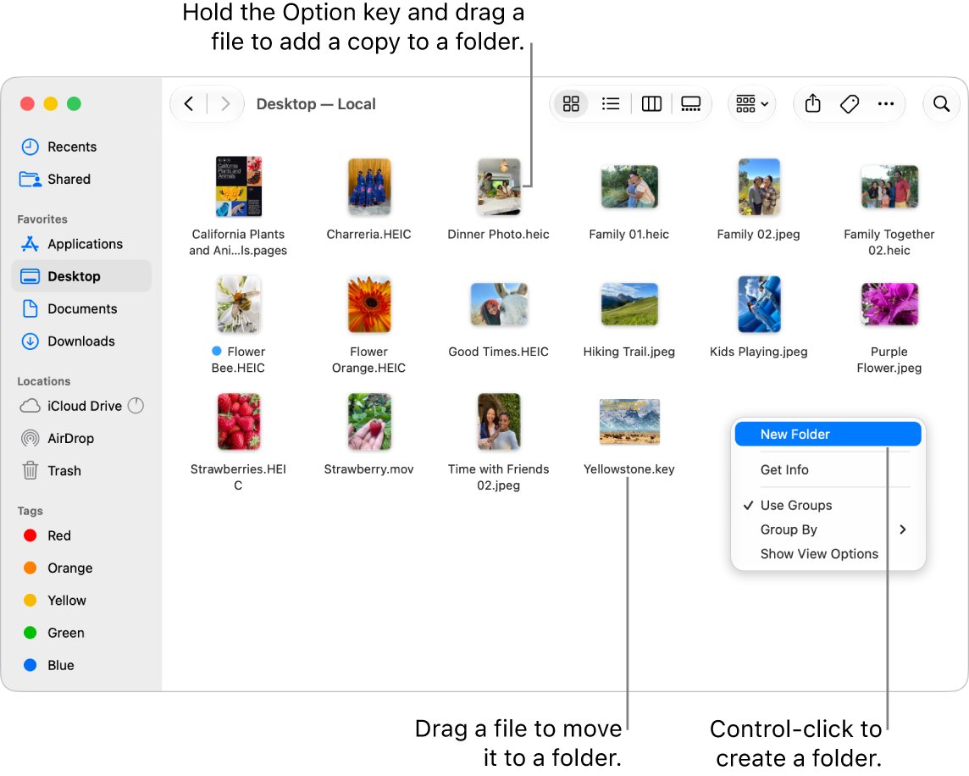969x776 pixels.
Task: Select the Purple Flower.jpeg thumbnail
Action: pos(889,304)
